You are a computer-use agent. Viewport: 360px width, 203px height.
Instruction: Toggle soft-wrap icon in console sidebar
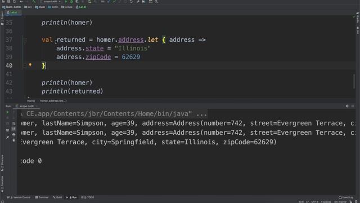click(13, 123)
